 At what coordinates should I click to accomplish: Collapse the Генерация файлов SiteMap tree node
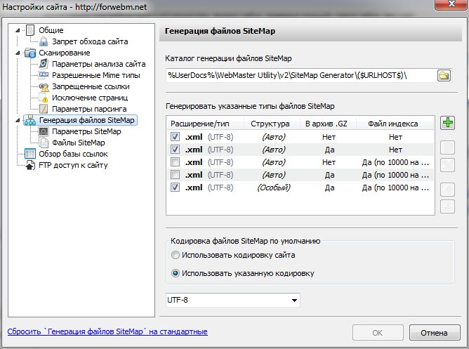tap(17, 120)
